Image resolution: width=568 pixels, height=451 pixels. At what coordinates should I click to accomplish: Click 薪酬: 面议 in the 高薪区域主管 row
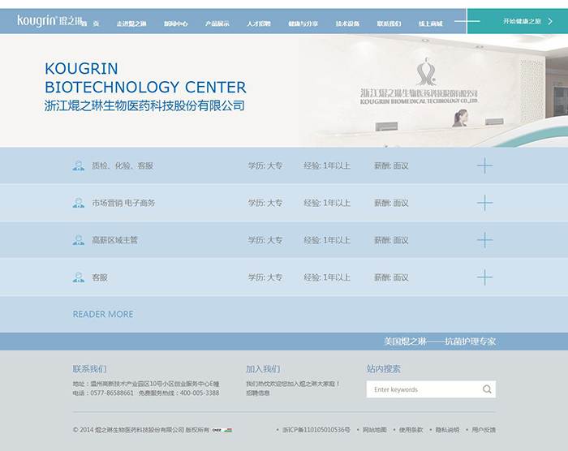coord(391,240)
